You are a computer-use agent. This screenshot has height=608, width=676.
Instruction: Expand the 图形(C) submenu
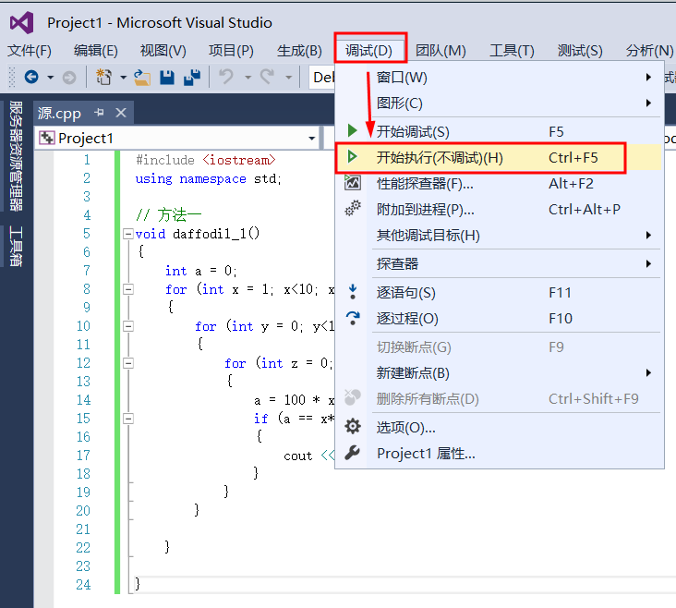pos(648,103)
